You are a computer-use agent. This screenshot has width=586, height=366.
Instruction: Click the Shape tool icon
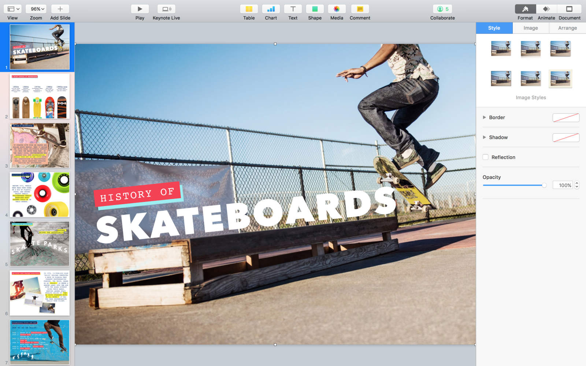[315, 9]
